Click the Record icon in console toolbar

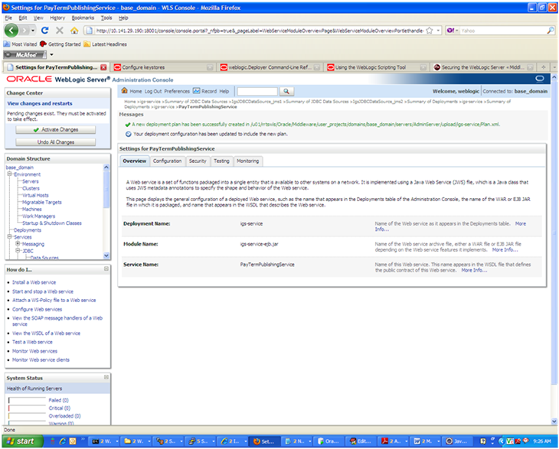[x=197, y=91]
